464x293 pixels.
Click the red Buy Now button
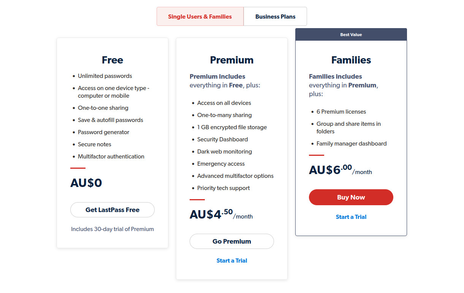point(351,197)
